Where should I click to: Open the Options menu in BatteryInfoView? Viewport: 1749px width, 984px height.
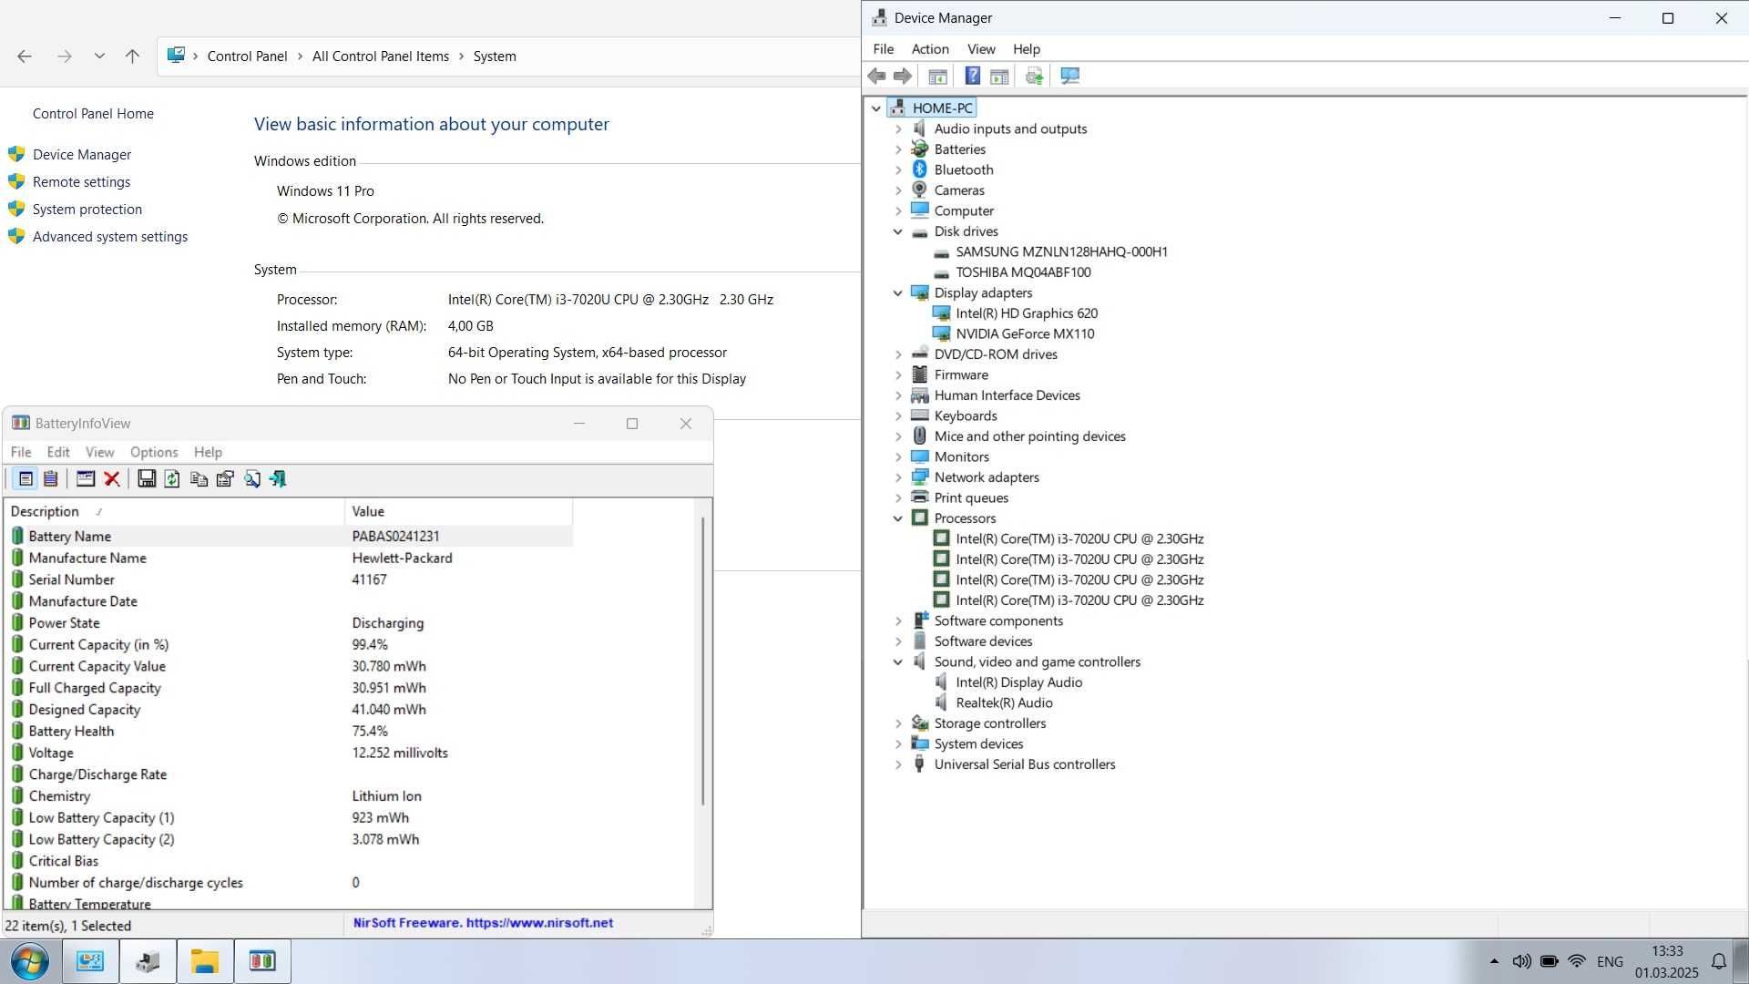[154, 452]
